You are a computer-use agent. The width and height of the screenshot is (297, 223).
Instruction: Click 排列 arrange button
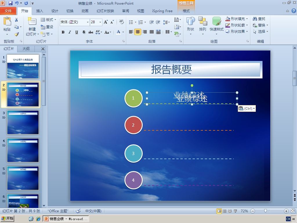[x=202, y=26]
